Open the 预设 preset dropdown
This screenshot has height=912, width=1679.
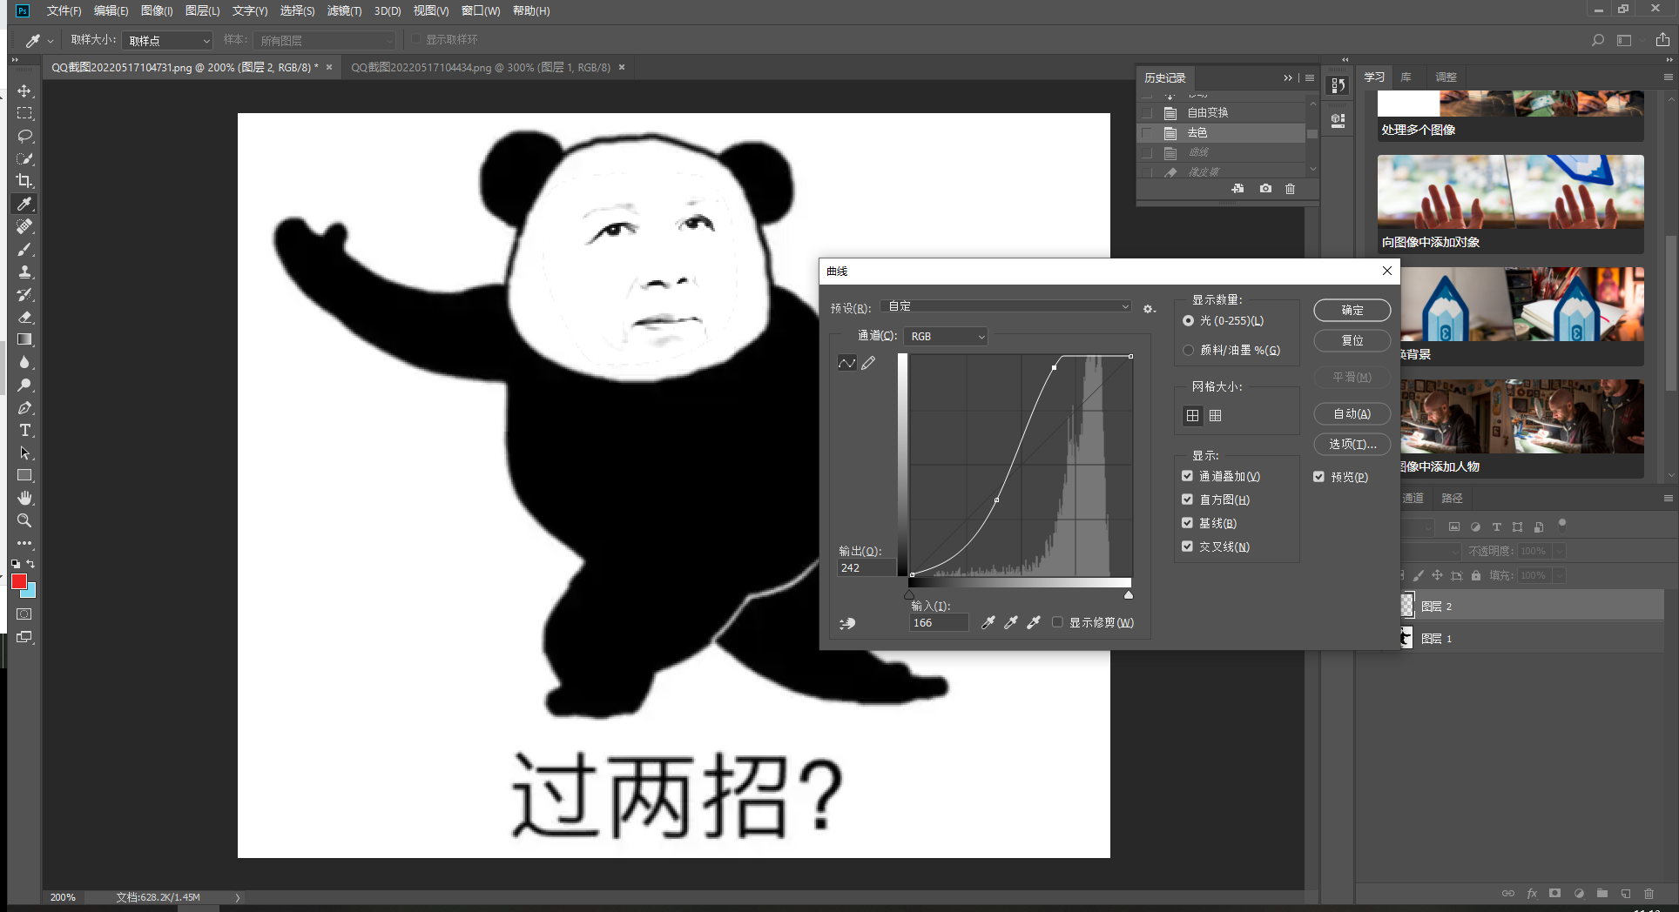coord(1006,306)
